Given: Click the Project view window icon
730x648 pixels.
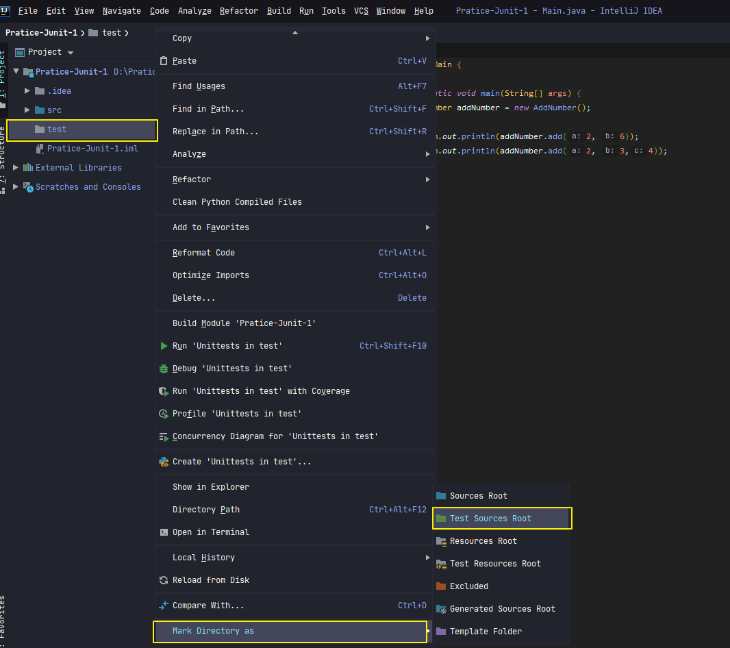Looking at the screenshot, I should [x=20, y=52].
